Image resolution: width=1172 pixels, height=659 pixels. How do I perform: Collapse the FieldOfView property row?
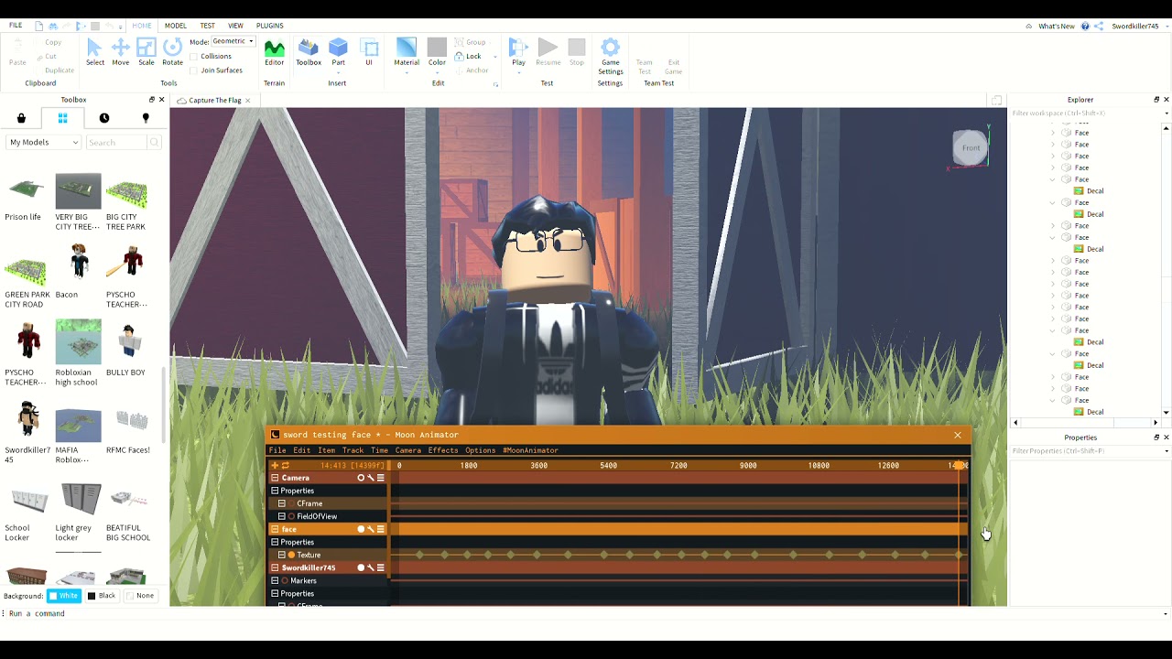coord(282,516)
